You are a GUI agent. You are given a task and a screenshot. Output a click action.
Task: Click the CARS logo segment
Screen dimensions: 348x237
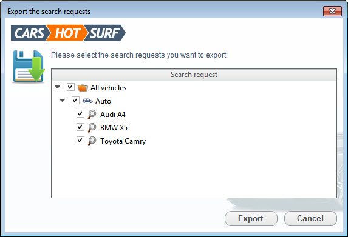click(30, 33)
